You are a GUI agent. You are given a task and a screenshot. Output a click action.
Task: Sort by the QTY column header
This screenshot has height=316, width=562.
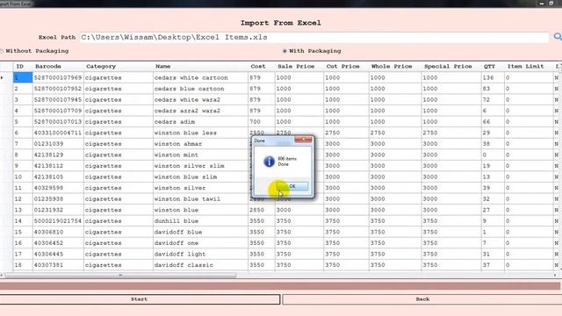tap(493, 67)
